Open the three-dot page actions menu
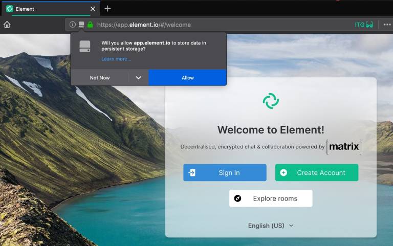The image size is (393, 246). click(387, 25)
